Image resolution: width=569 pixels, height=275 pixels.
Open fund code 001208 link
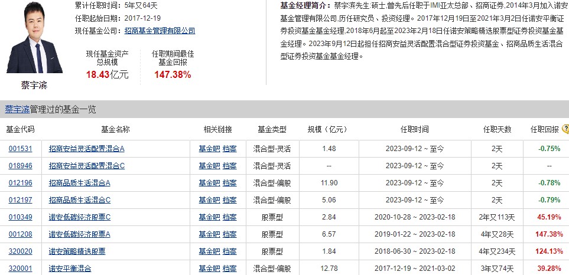(x=20, y=234)
